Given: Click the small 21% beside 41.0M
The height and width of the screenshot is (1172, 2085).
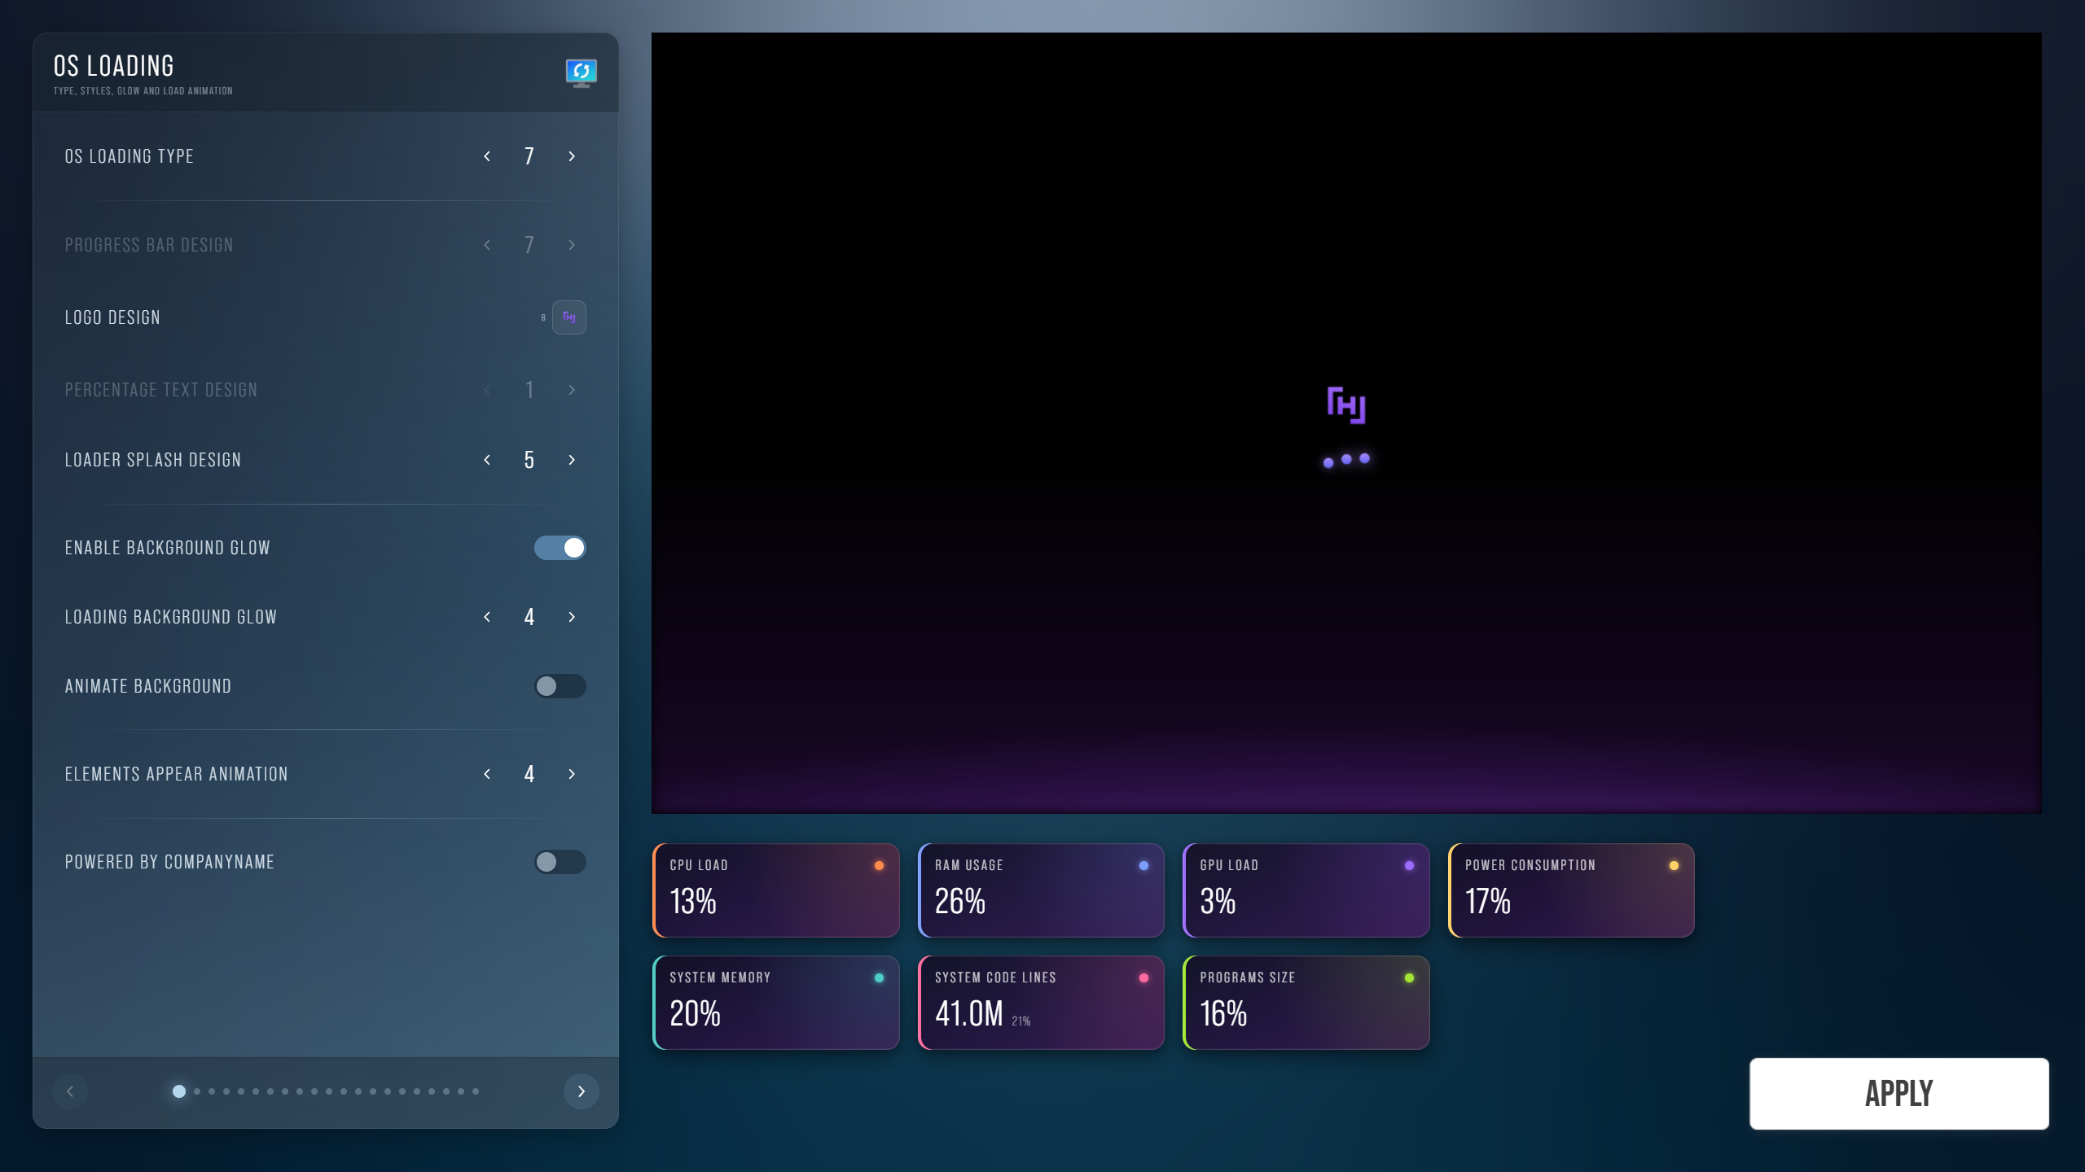Looking at the screenshot, I should point(1021,1021).
